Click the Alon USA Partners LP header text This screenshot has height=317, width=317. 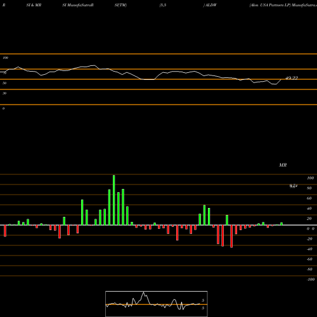click(270, 5)
